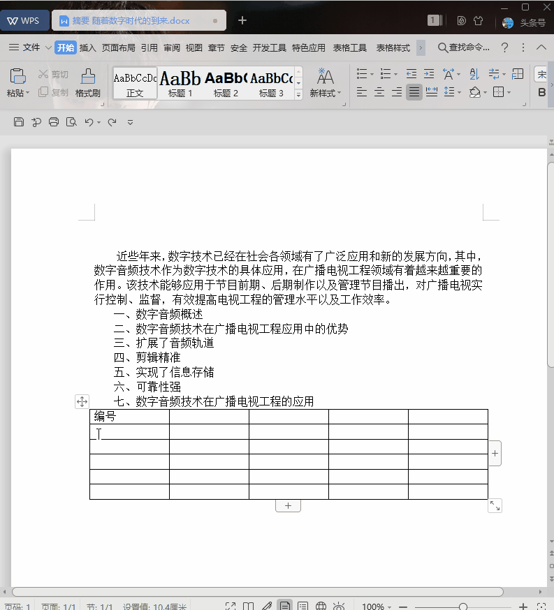The width and height of the screenshot is (554, 610).
Task: Click the save icon in quick access bar
Action: point(18,122)
